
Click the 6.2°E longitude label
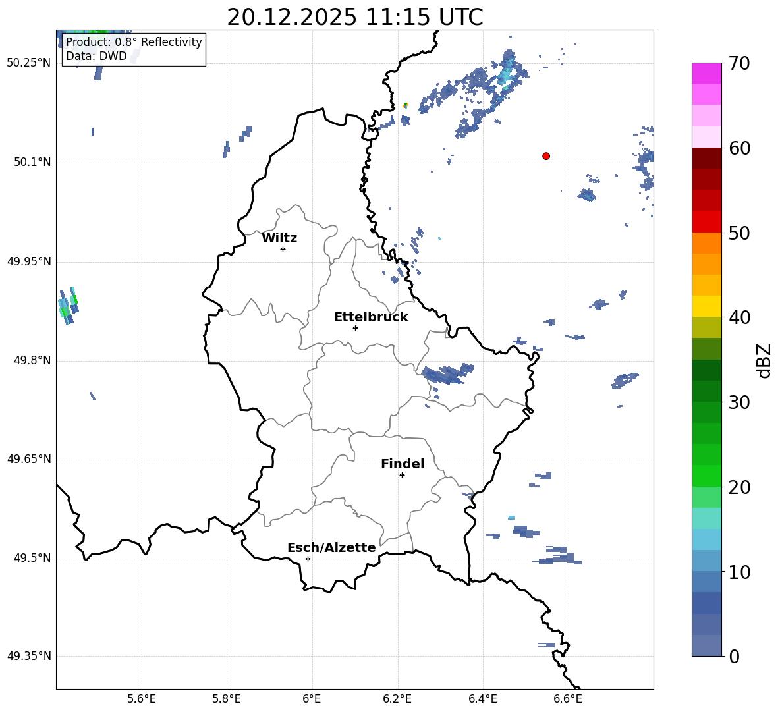pyautogui.click(x=397, y=699)
